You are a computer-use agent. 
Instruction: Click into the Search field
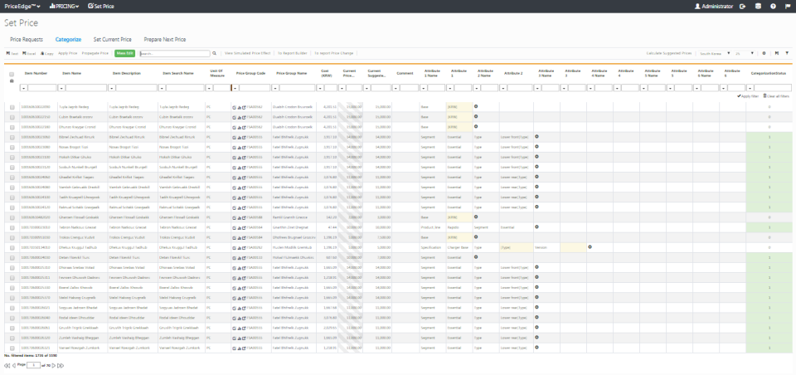174,53
